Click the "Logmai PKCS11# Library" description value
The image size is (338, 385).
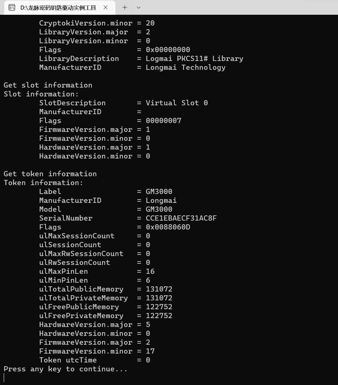[x=194, y=59]
